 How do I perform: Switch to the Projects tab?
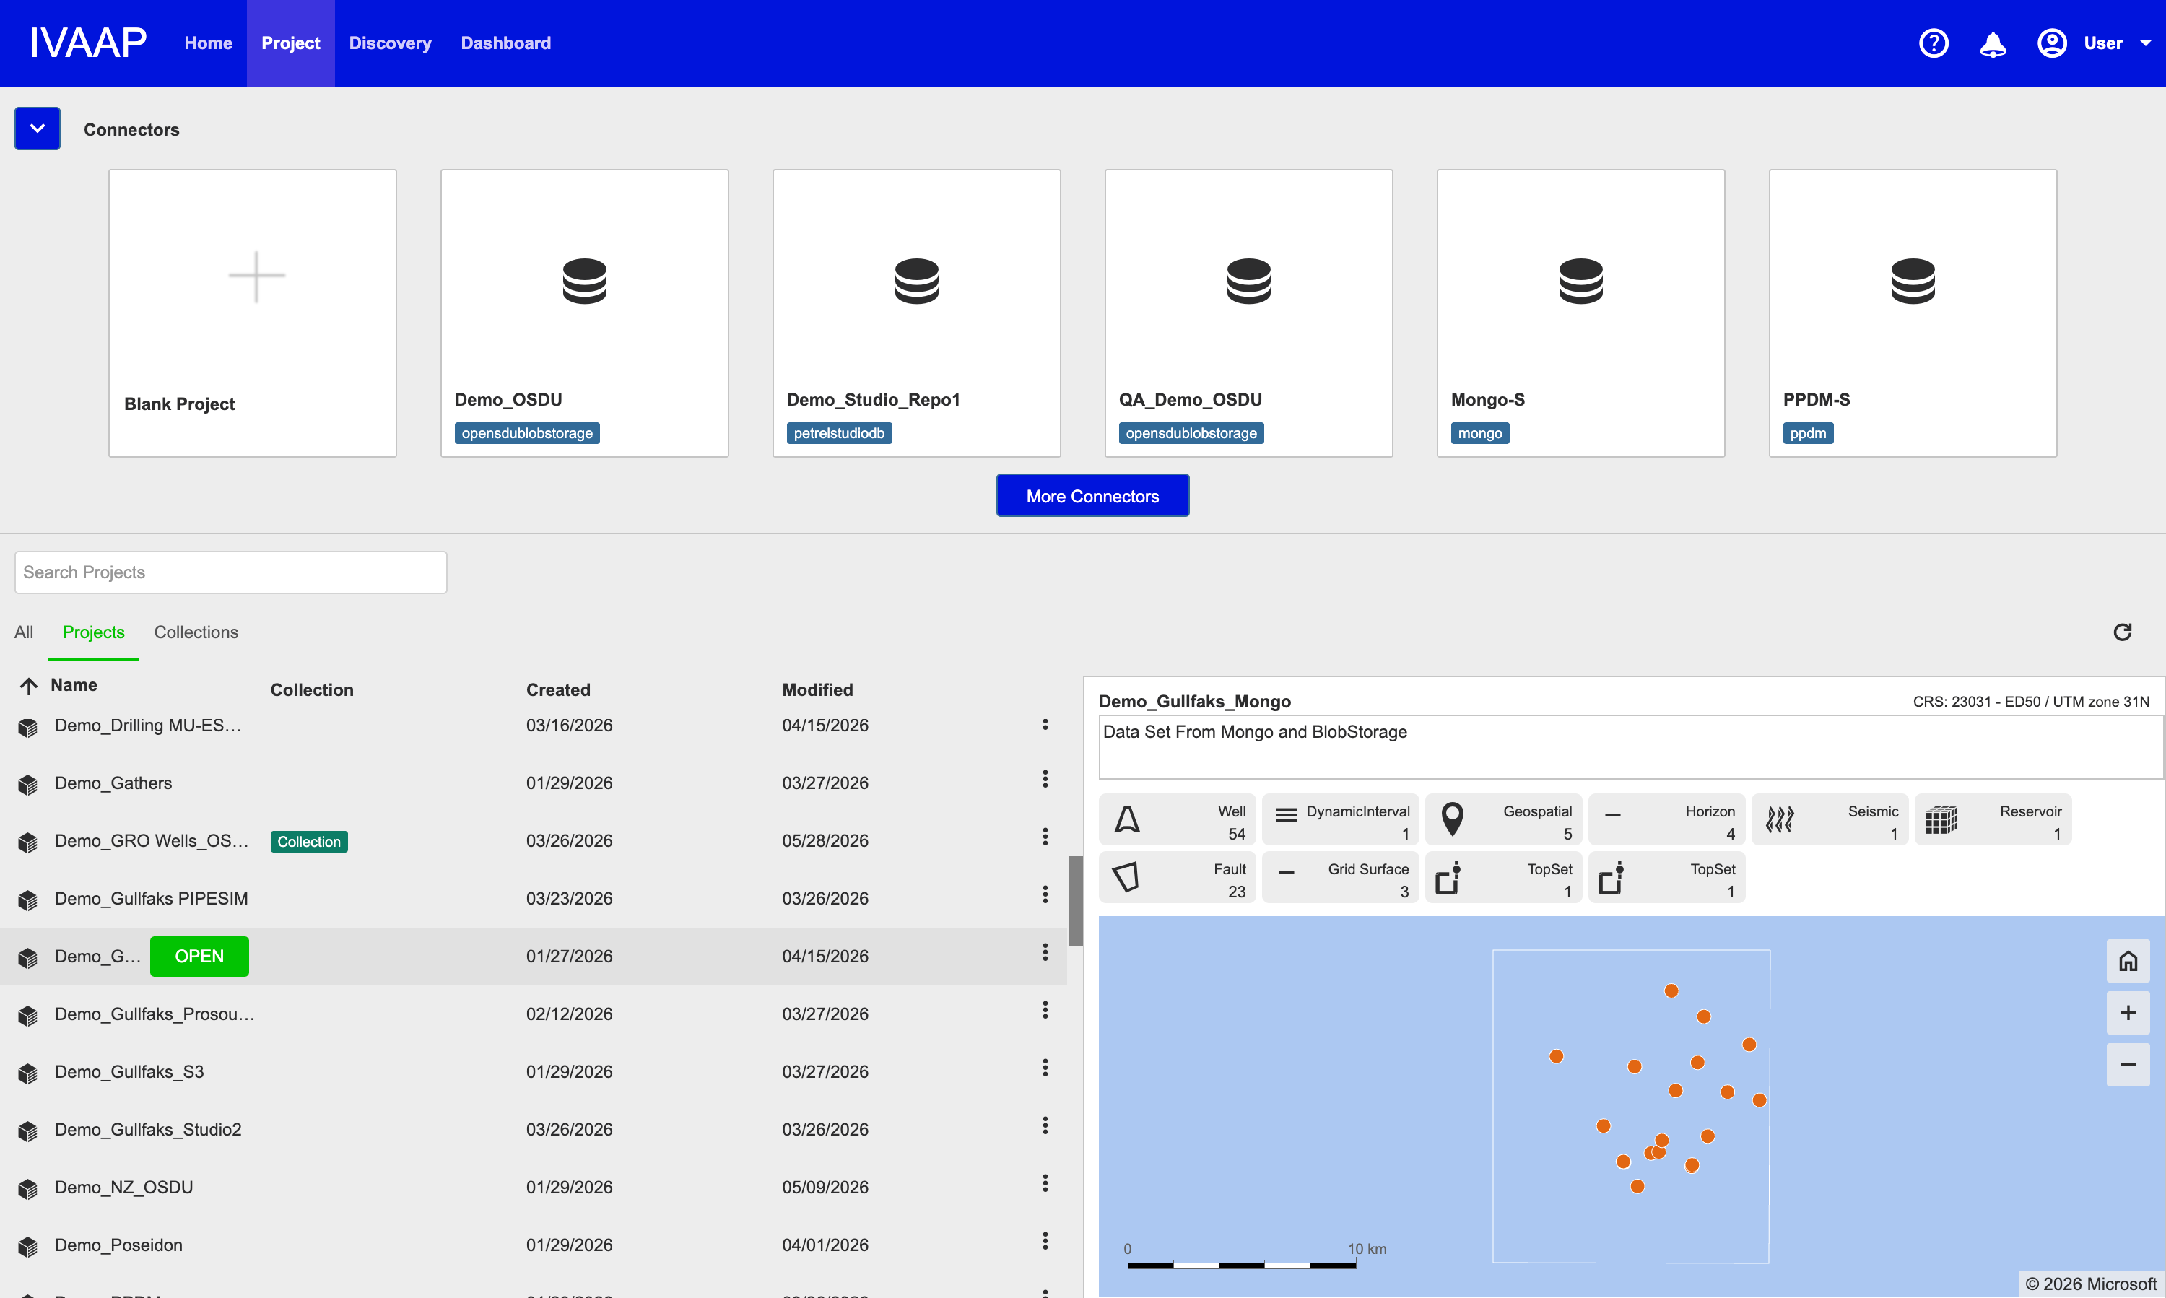(94, 632)
